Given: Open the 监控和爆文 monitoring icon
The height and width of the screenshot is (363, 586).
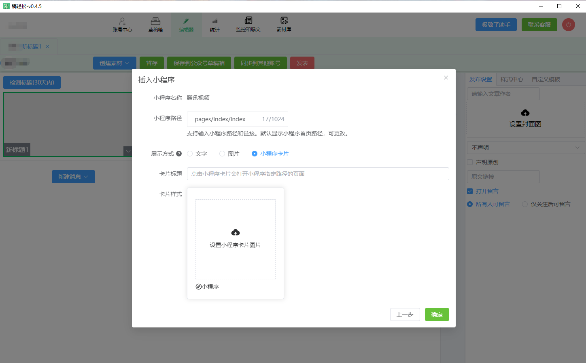Looking at the screenshot, I should pos(248,21).
